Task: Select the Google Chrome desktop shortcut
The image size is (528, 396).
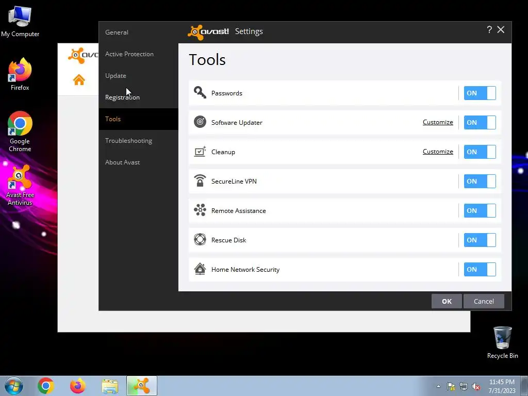Action: point(20,131)
